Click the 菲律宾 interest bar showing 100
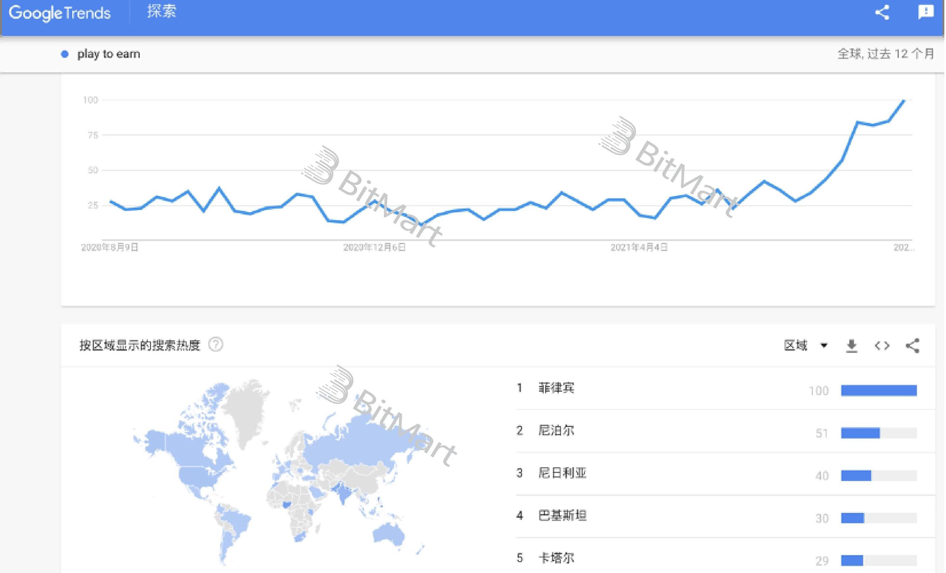Viewport: 946px width, 573px height. point(878,390)
